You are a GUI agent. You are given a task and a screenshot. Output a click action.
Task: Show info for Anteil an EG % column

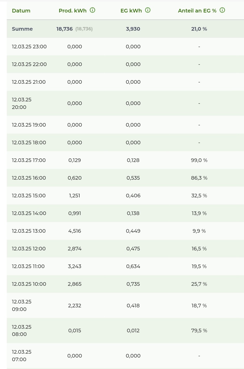click(x=222, y=10)
